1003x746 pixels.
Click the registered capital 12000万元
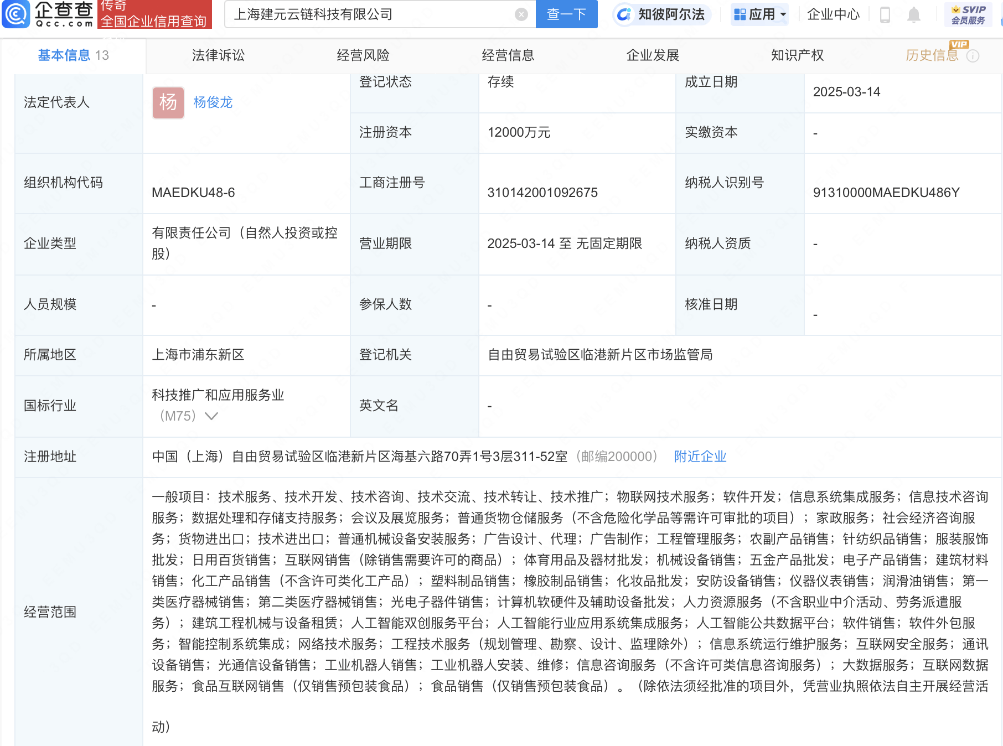(x=519, y=132)
